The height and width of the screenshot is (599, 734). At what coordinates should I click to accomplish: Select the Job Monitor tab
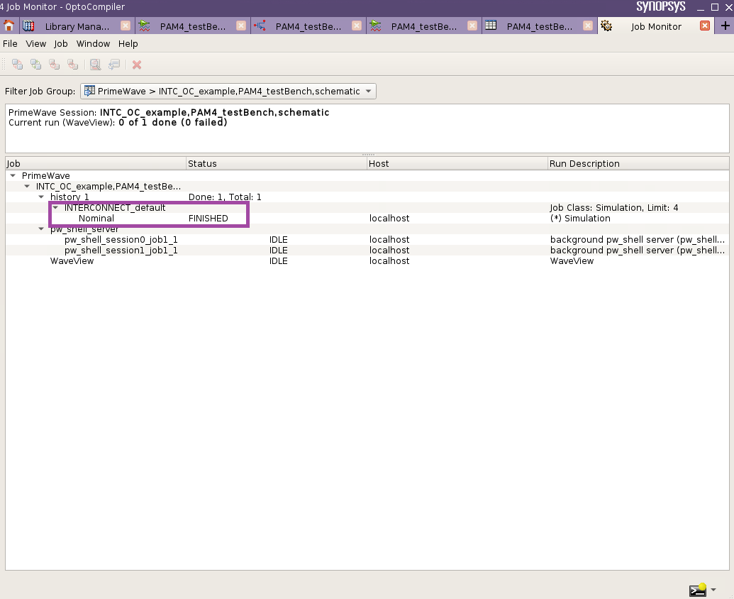(x=656, y=26)
